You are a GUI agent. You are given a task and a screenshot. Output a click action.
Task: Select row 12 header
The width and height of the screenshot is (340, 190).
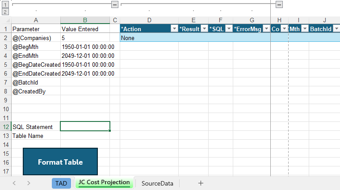pyautogui.click(x=6, y=127)
